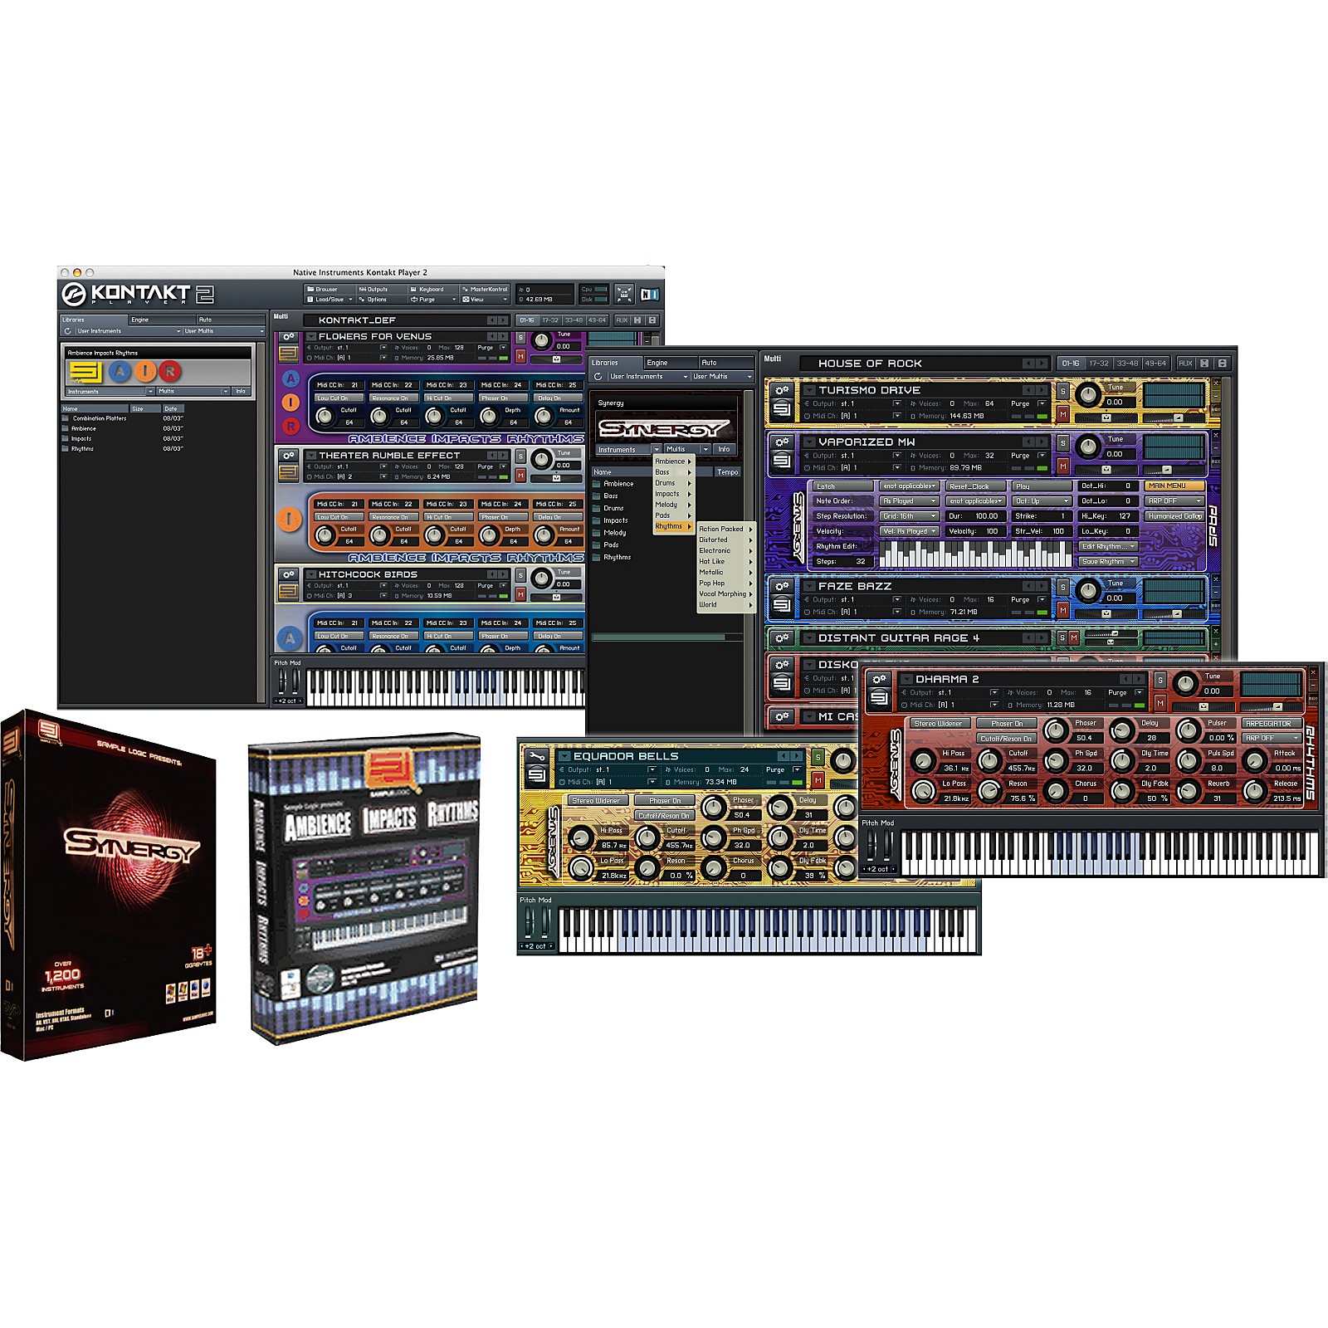Open the Step Resolution Grid:16th dropdown

[909, 516]
